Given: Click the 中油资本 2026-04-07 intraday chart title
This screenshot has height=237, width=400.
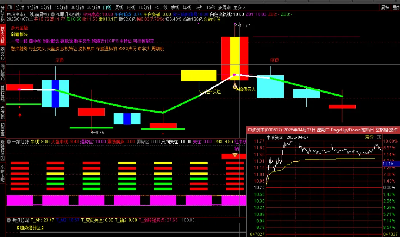Looking at the screenshot, I should pyautogui.click(x=287, y=137).
